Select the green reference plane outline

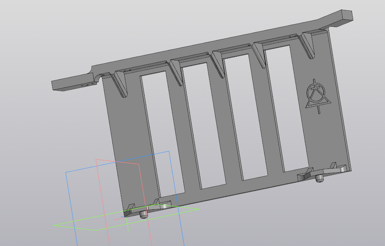click(74, 227)
